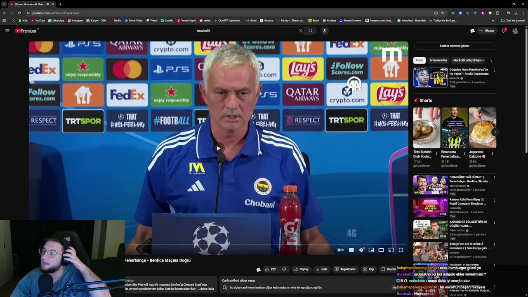The height and width of the screenshot is (297, 528).
Task: Open the WhatsApp bookmark
Action: 56,20
